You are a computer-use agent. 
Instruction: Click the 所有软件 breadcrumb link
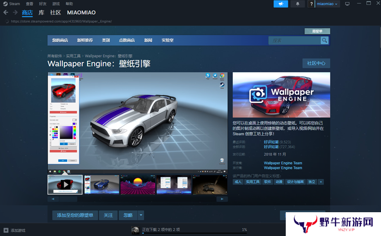point(55,56)
